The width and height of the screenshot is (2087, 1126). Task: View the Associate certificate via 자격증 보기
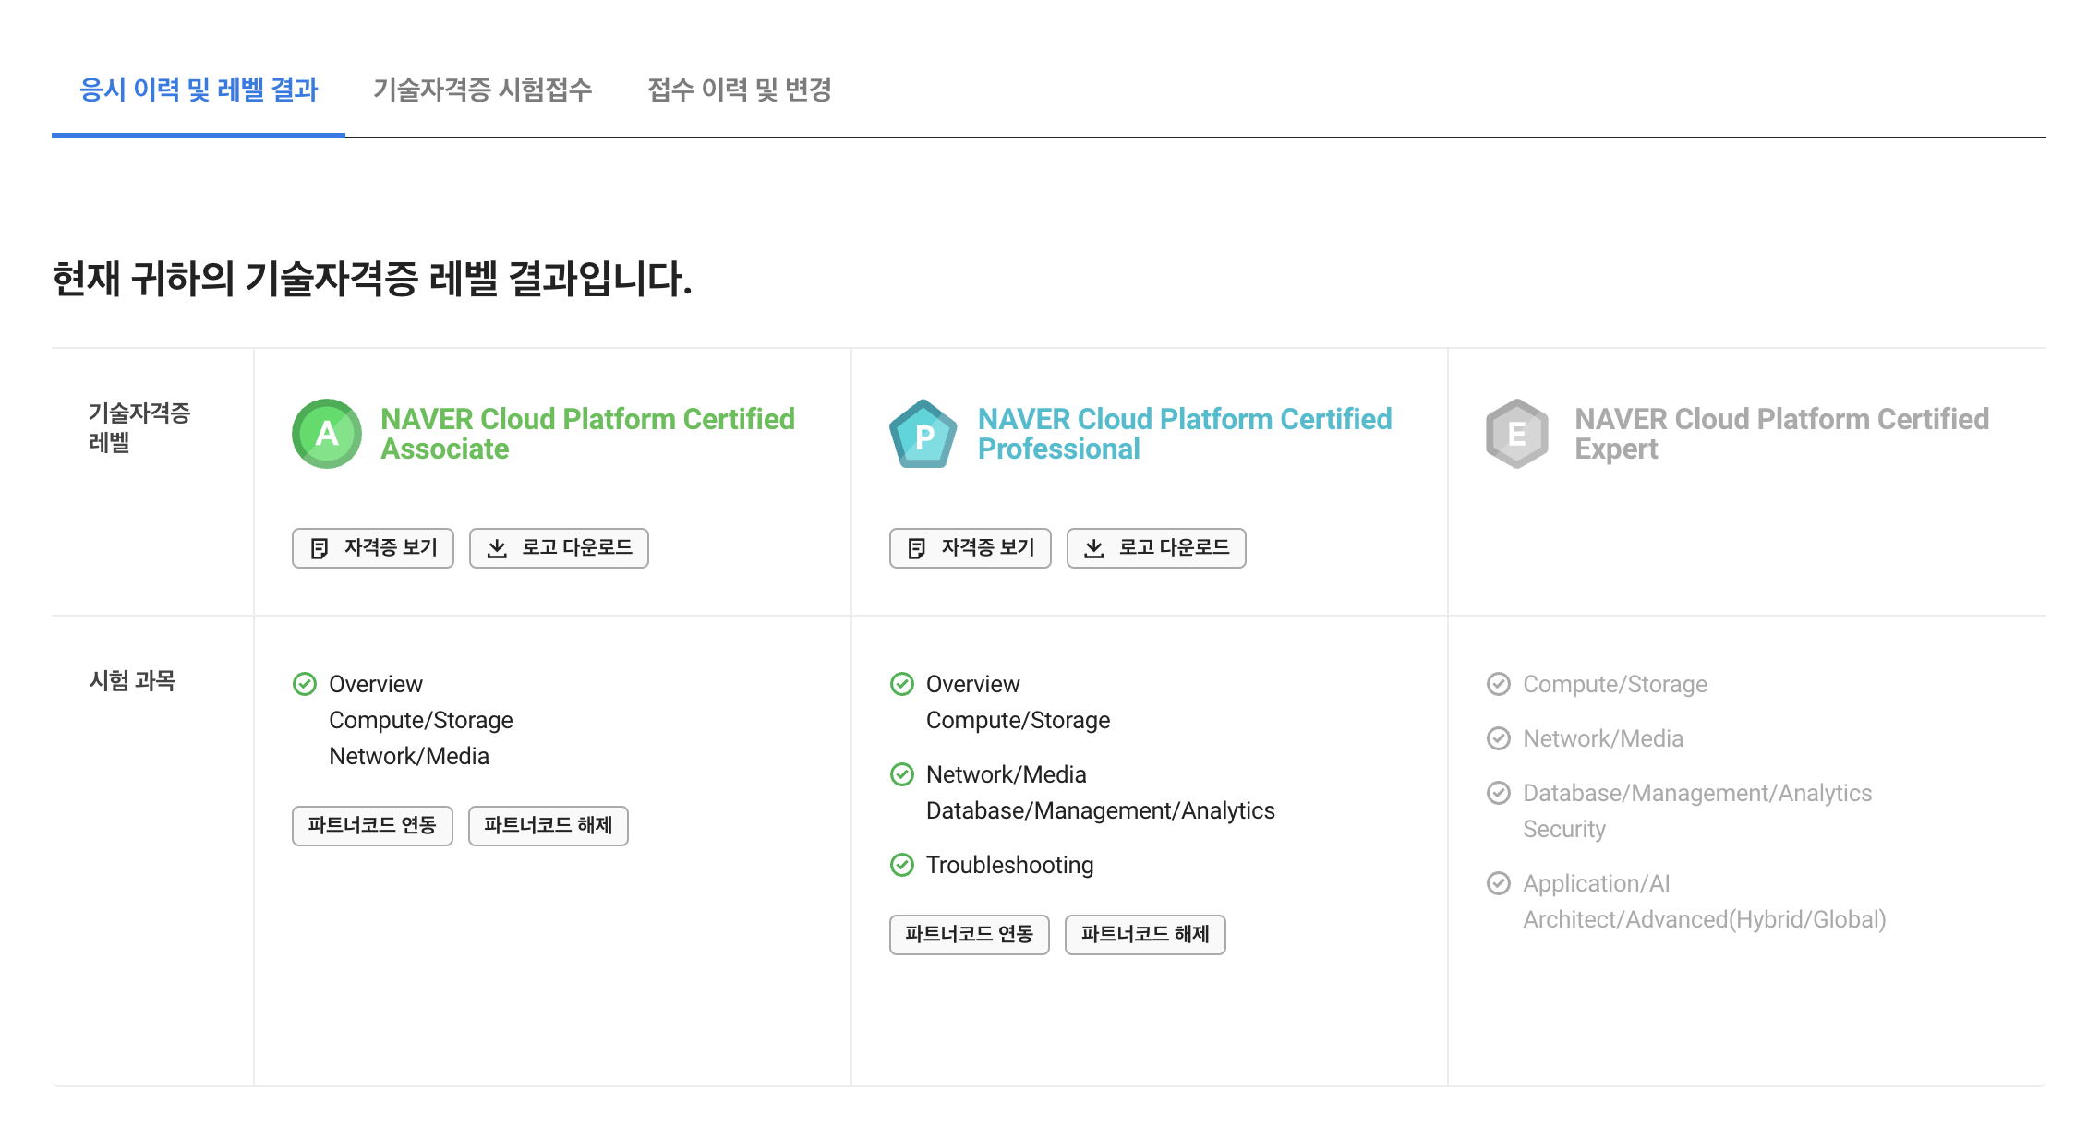coord(373,548)
